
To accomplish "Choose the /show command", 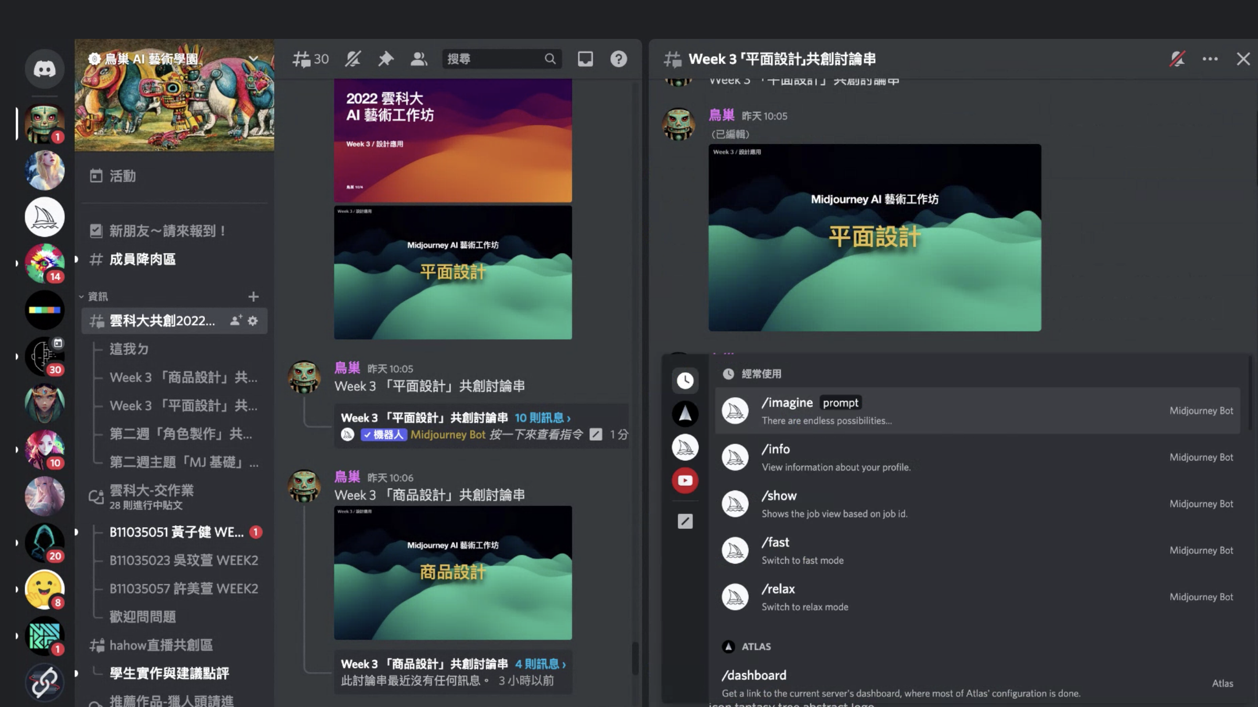I will pyautogui.click(x=977, y=504).
